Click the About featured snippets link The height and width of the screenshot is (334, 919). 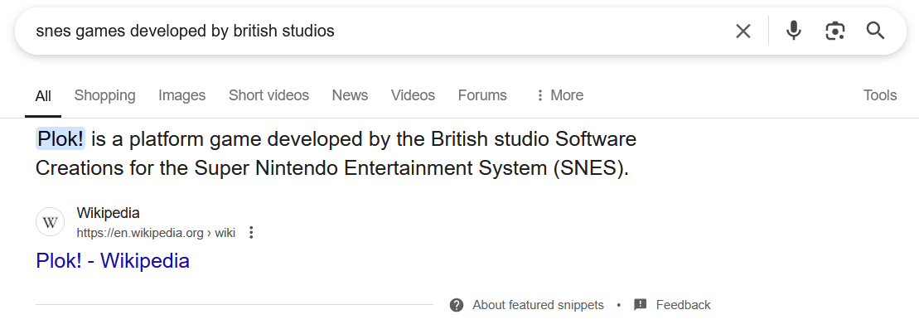[538, 305]
